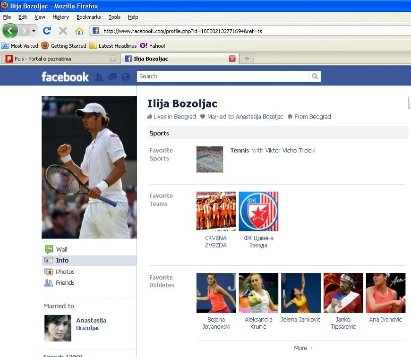Open Facebook messages icon

click(x=112, y=77)
